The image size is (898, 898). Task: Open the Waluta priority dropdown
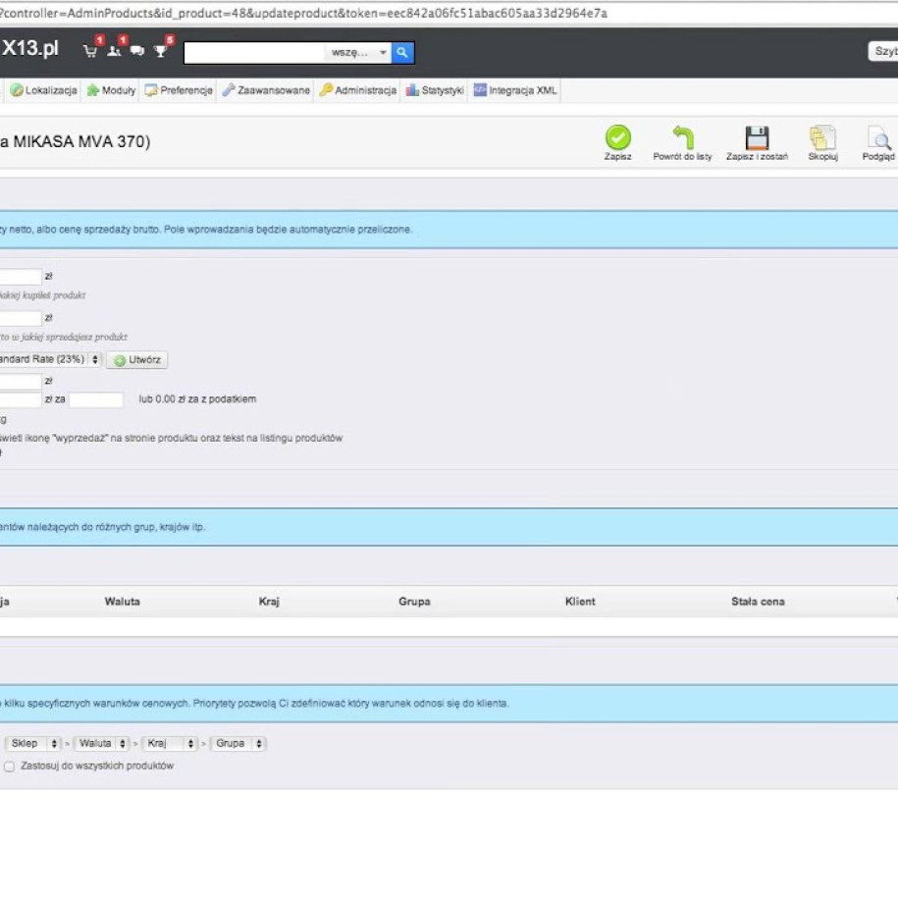(101, 743)
